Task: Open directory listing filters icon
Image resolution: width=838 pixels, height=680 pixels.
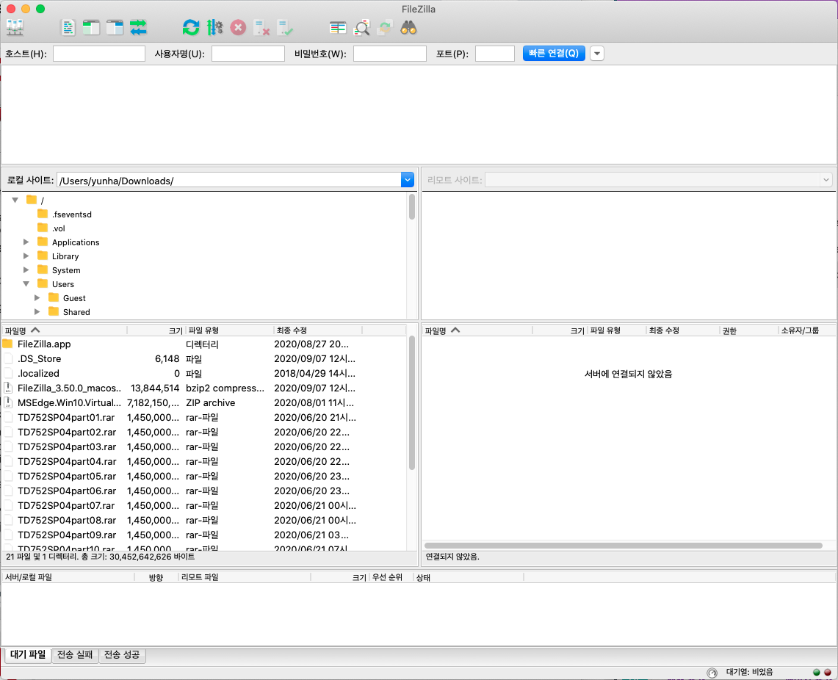Action: pyautogui.click(x=338, y=27)
